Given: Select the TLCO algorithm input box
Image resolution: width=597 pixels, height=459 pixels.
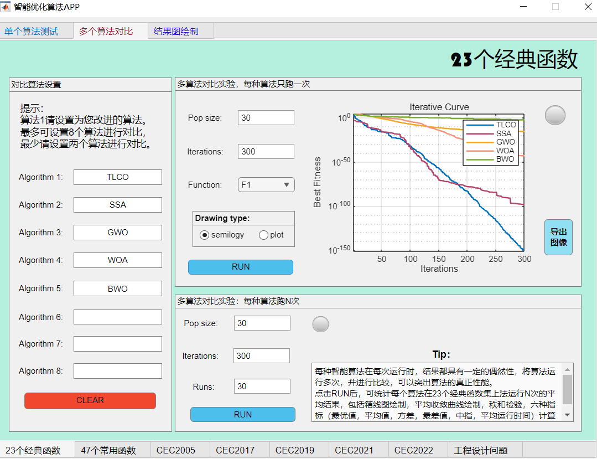Looking at the screenshot, I should pos(117,177).
